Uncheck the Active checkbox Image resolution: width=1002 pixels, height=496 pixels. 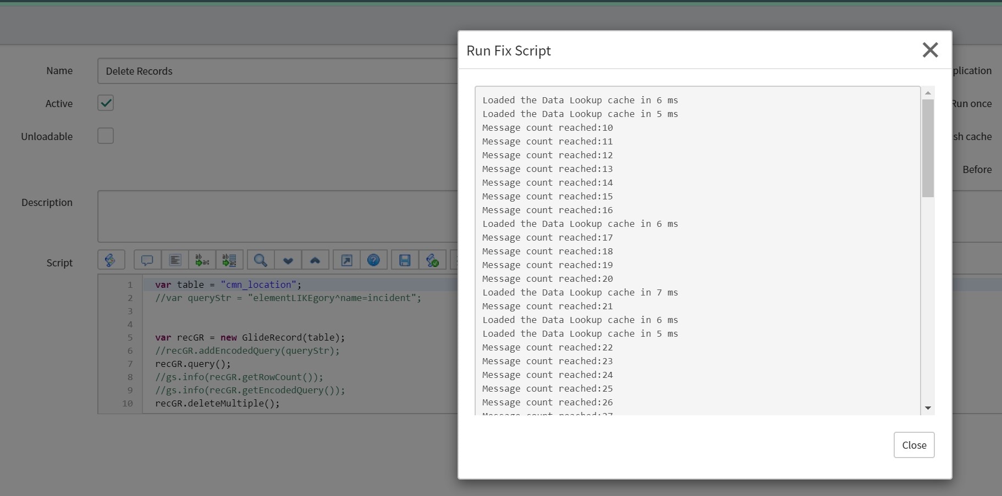(105, 103)
